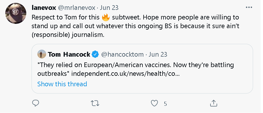Open the three-dot more options menu

[249, 7]
